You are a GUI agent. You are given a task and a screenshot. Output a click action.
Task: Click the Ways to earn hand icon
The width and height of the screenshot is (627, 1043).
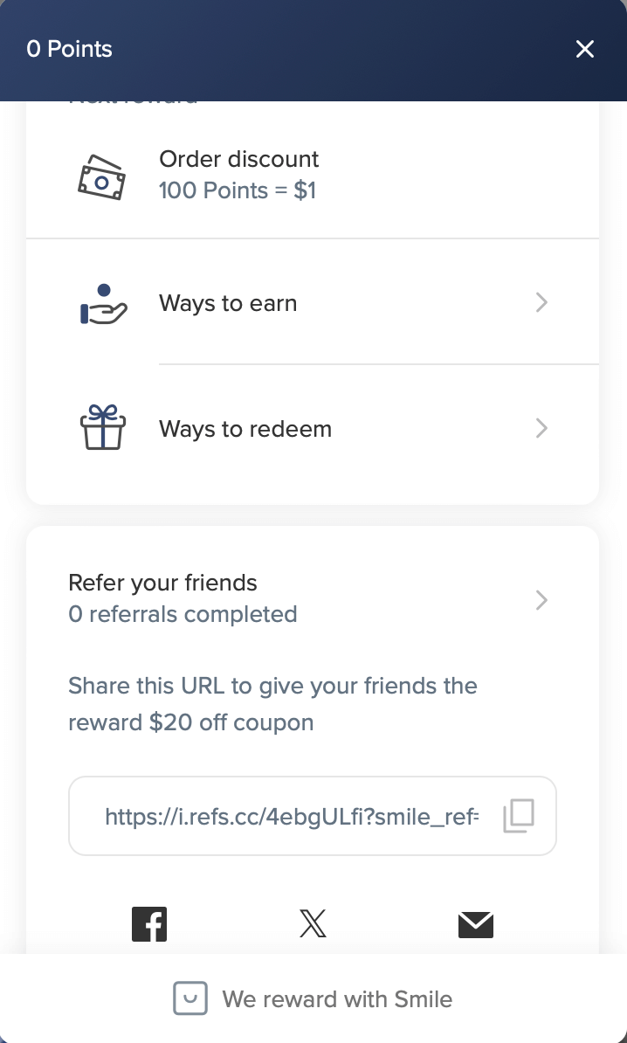click(103, 303)
